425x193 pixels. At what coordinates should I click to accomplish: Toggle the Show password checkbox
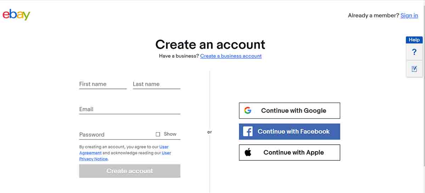tap(158, 134)
